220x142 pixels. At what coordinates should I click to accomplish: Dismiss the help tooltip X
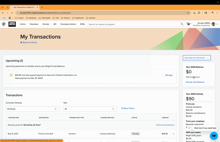189,128
